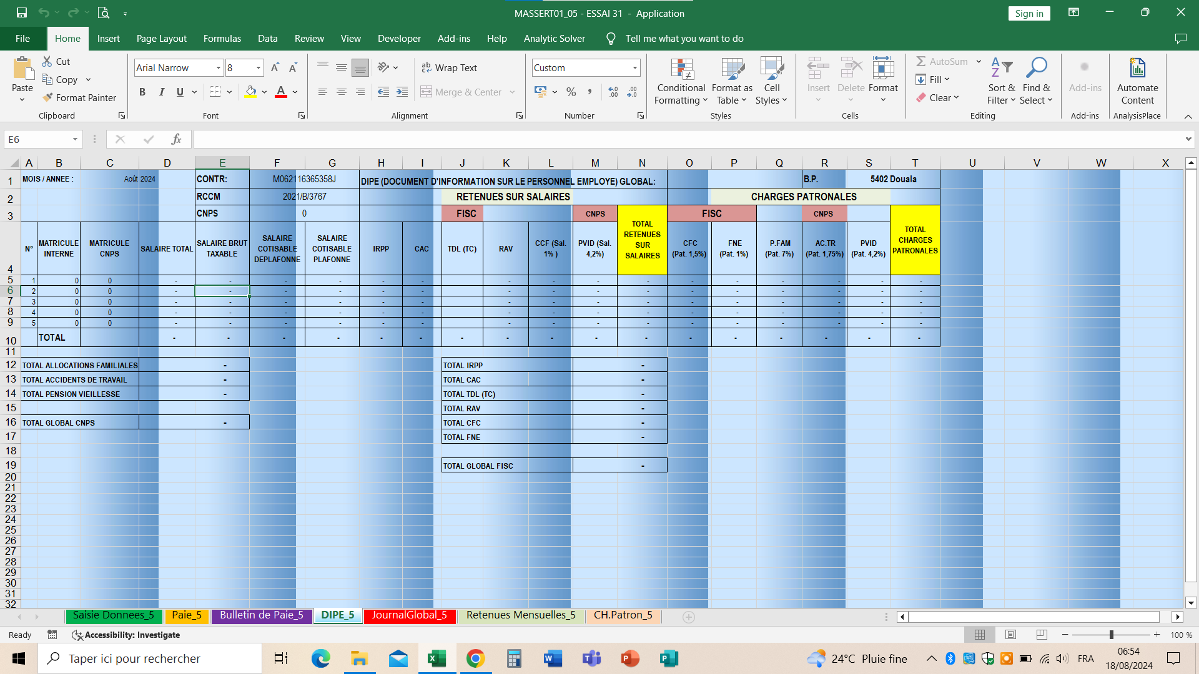1199x674 pixels.
Task: Toggle italic formatting
Action: click(x=161, y=92)
